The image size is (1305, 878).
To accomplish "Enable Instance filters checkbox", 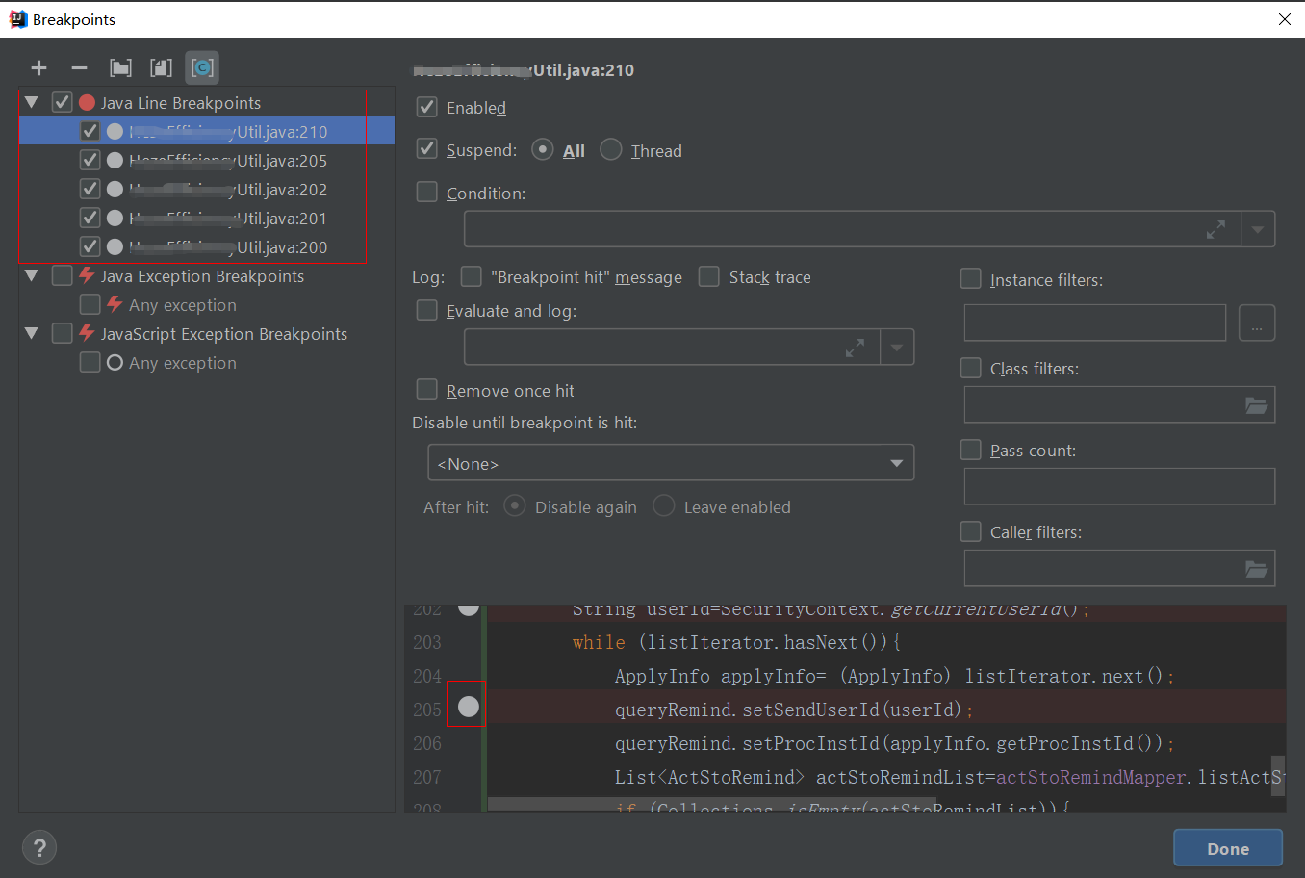I will pos(971,279).
